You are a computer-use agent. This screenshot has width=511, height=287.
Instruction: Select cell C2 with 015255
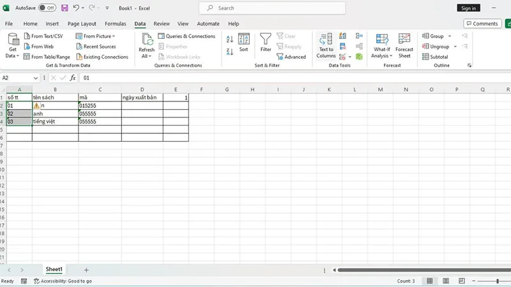point(100,105)
